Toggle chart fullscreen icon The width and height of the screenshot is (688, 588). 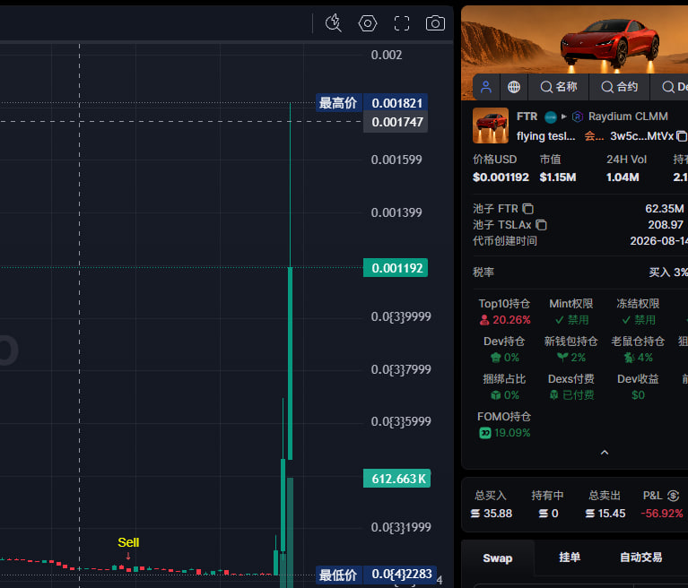pos(402,22)
